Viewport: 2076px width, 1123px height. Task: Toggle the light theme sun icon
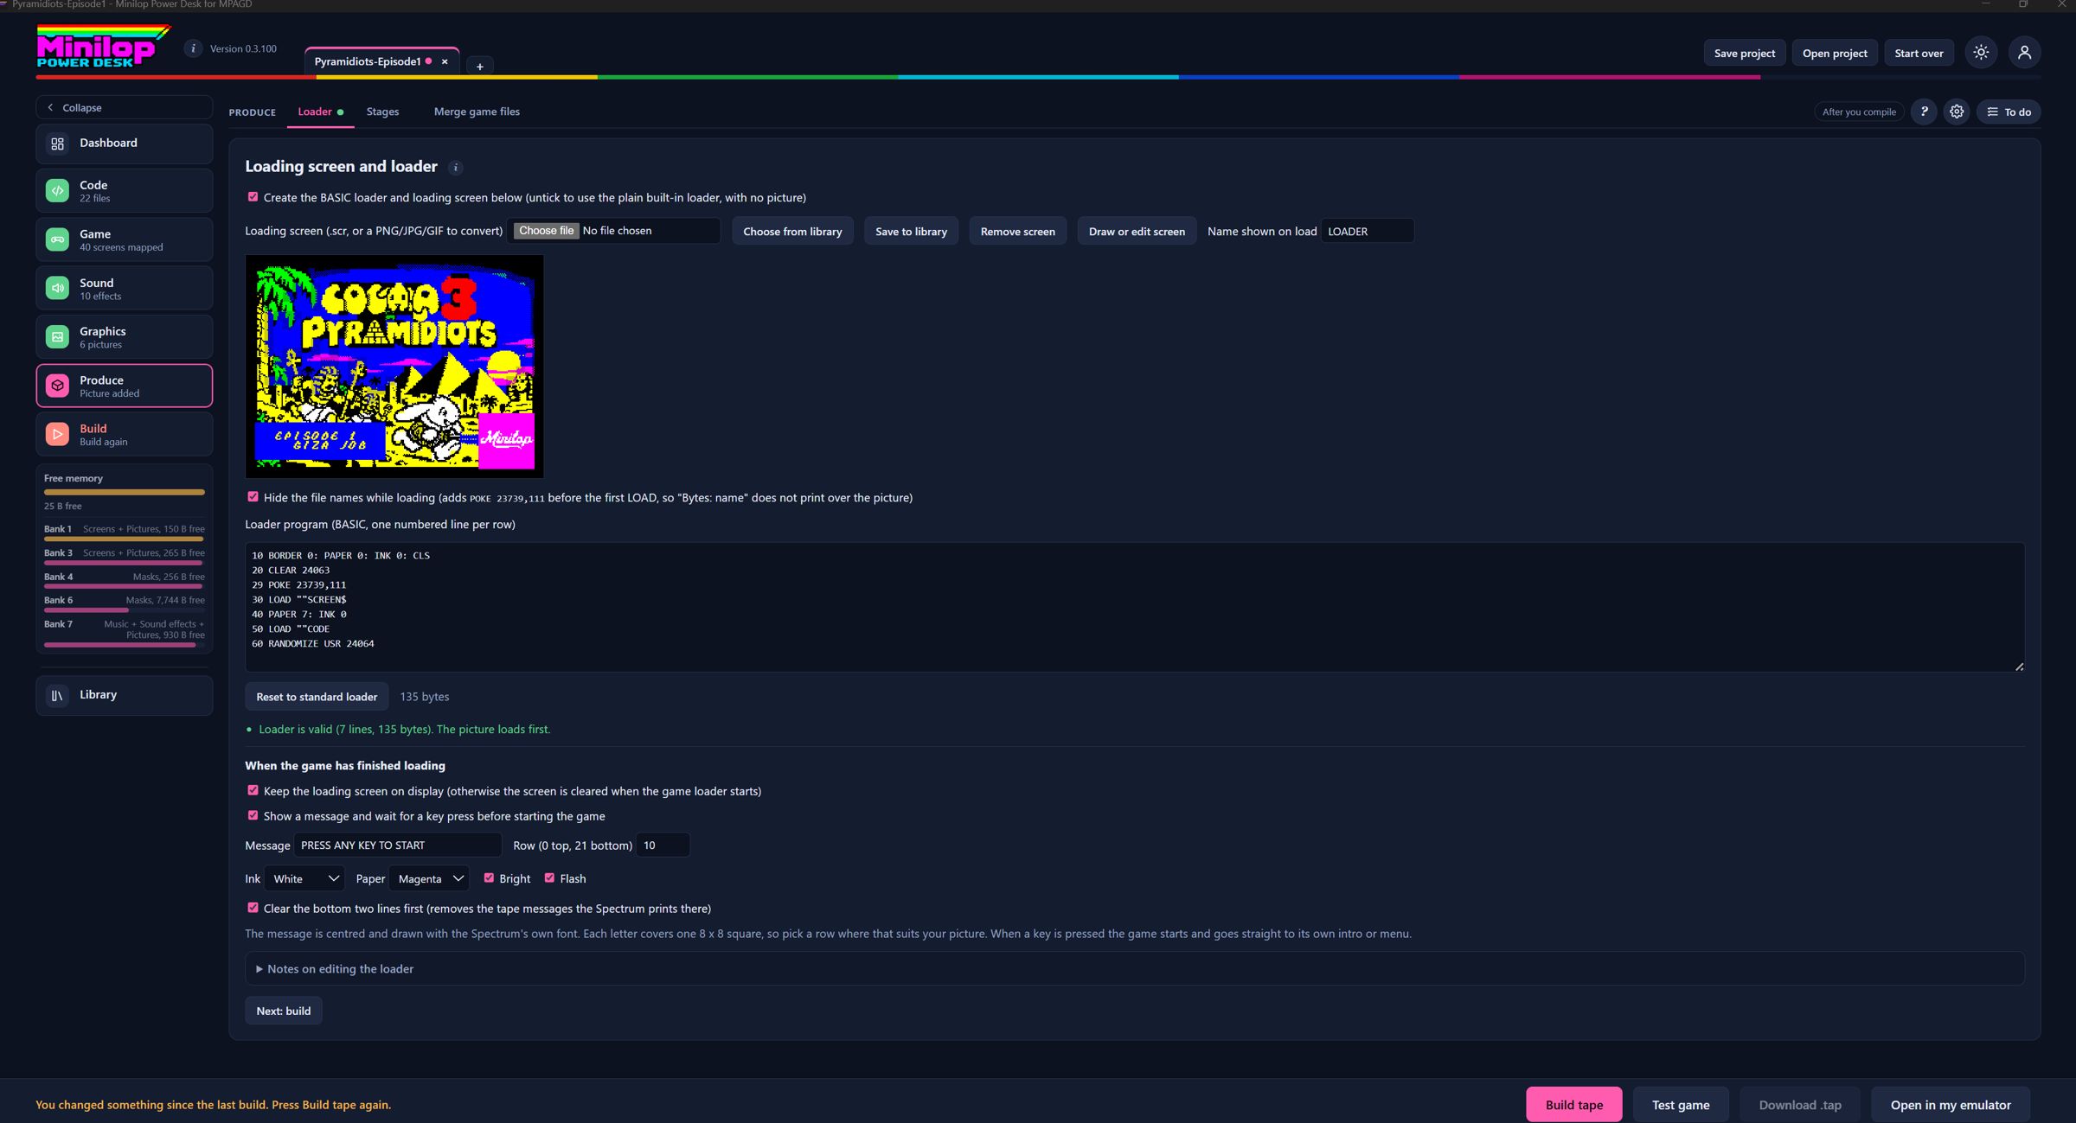(1981, 53)
